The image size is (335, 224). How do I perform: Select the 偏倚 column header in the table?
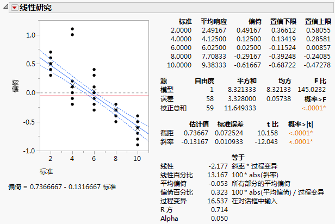click(255, 22)
